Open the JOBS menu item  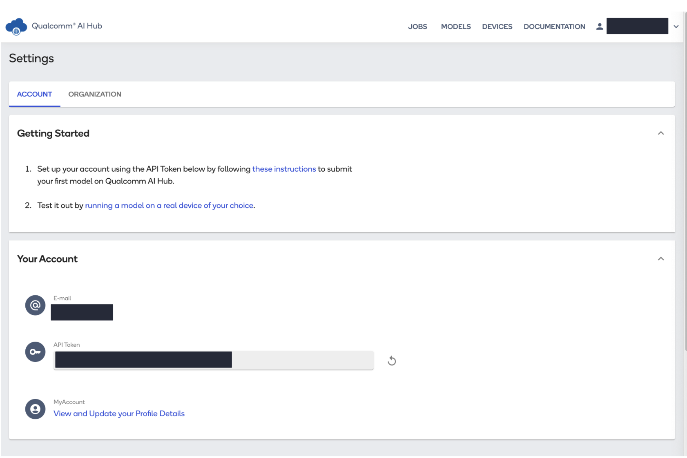click(417, 27)
